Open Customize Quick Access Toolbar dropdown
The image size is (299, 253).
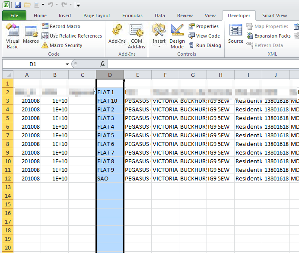(x=78, y=5)
